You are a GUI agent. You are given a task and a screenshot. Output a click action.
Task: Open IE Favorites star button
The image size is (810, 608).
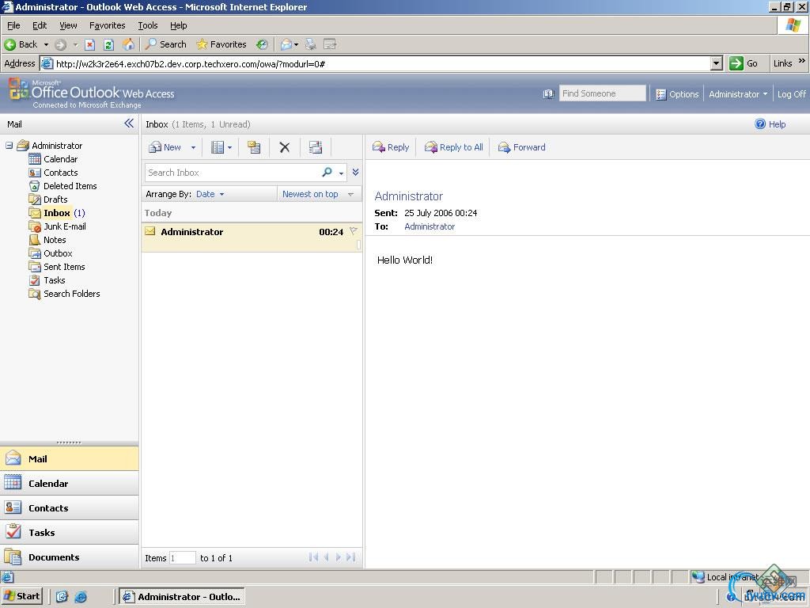[x=221, y=44]
